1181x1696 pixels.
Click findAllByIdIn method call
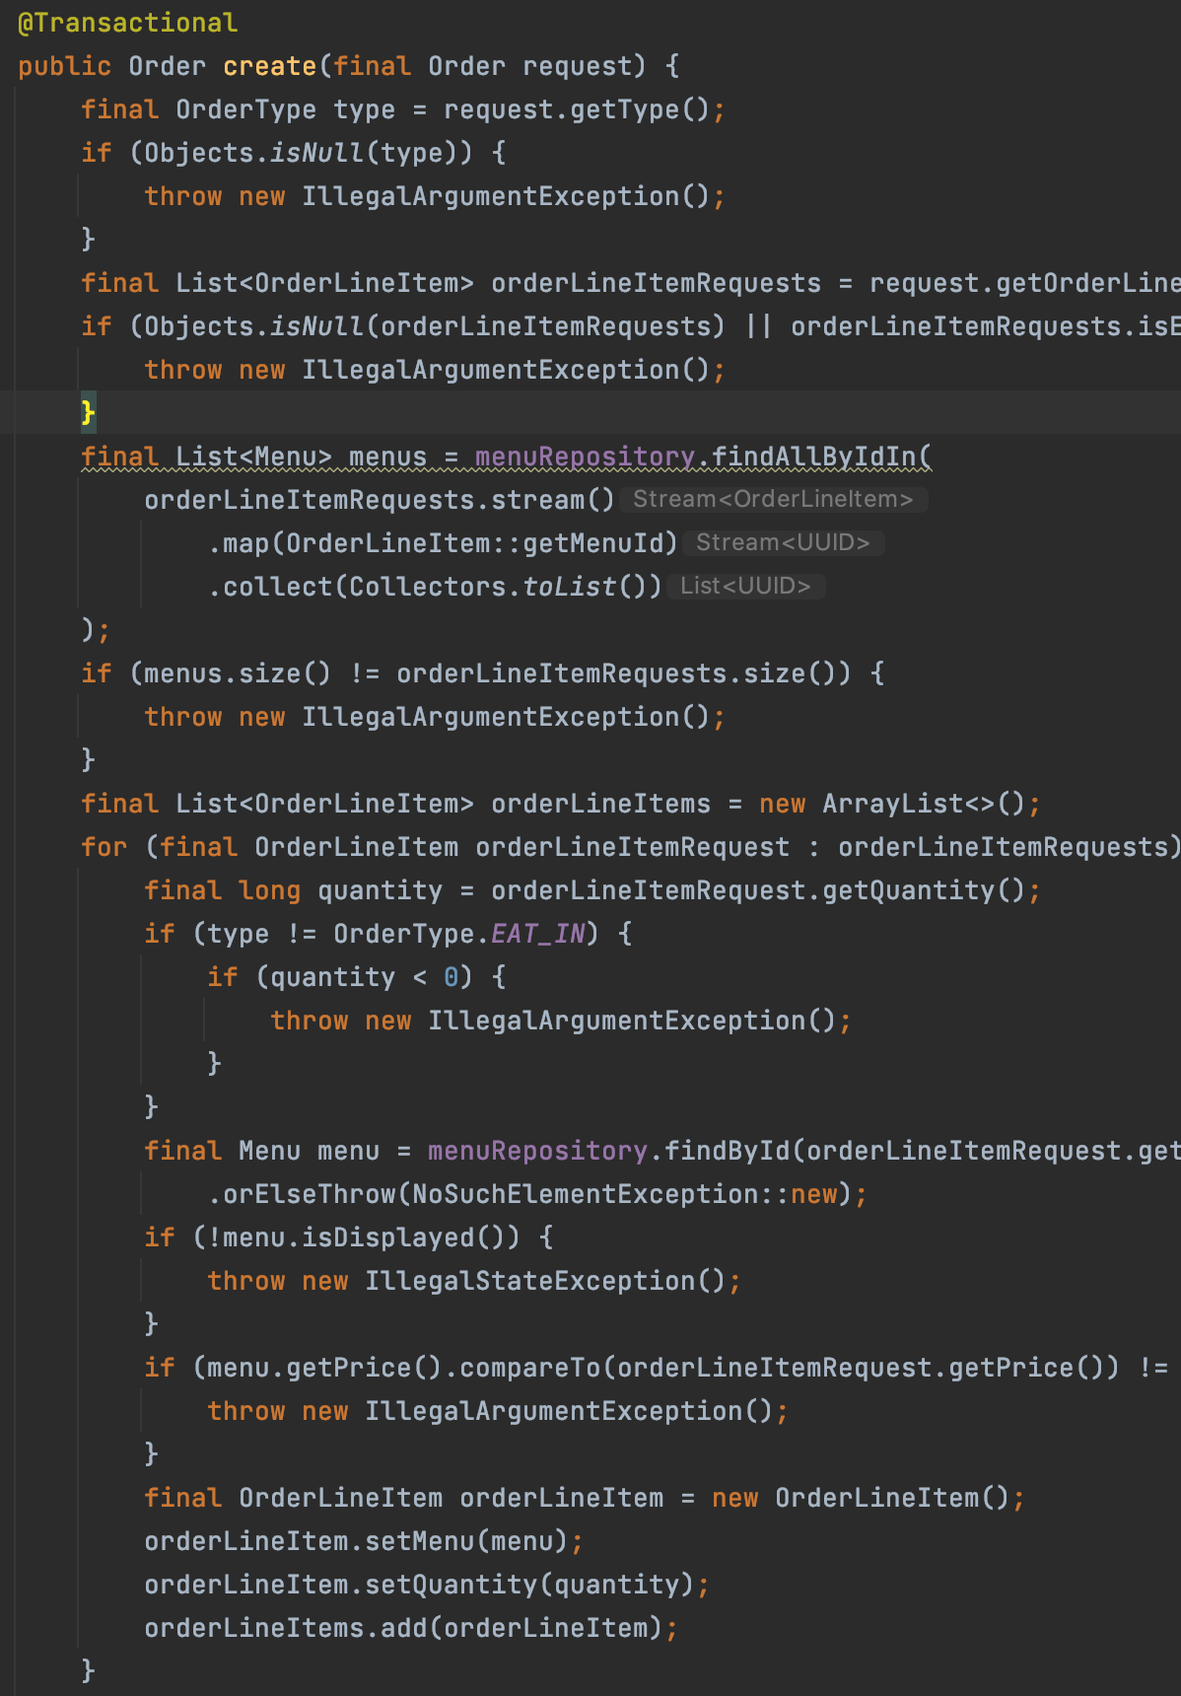(813, 457)
